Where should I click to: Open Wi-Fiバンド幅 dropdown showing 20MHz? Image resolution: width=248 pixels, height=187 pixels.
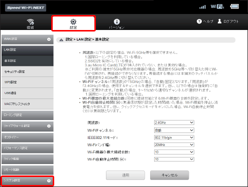click(x=174, y=144)
